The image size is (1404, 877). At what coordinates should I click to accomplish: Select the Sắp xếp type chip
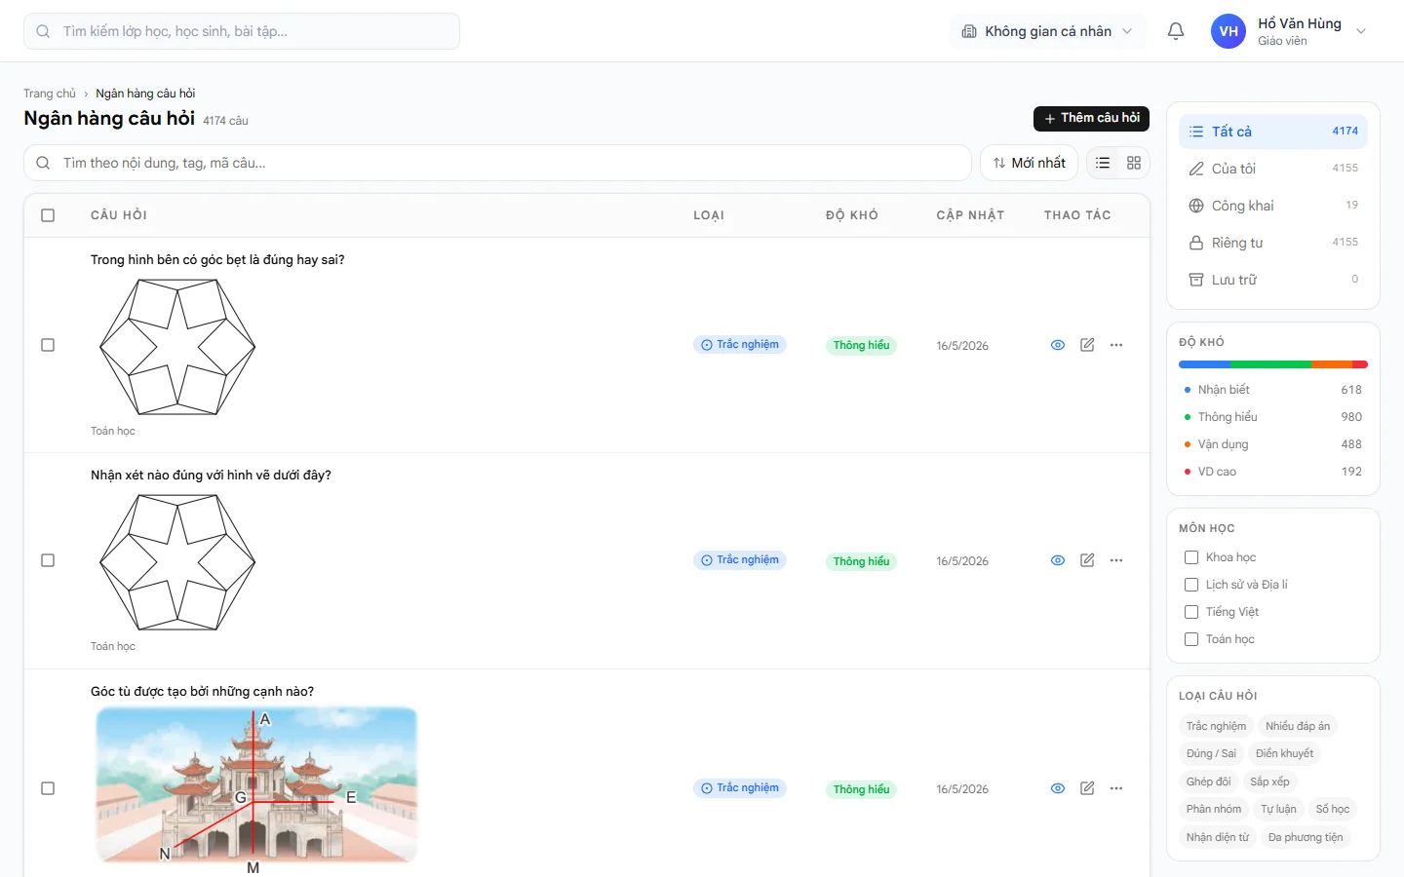coord(1269,782)
